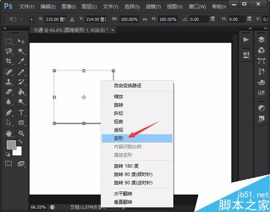The width and height of the screenshot is (270, 212).
Task: Open the status bar info icon next to 66.55%
Action: coord(52,207)
